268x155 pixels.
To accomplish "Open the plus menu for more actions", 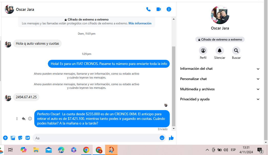I will [x=5, y=138].
